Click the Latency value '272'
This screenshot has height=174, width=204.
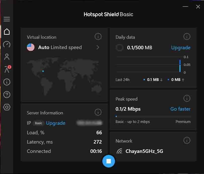click(x=98, y=142)
